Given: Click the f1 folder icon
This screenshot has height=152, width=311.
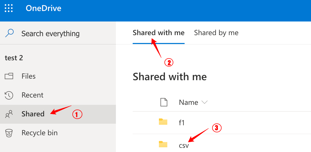Looking at the screenshot, I should [163, 122].
